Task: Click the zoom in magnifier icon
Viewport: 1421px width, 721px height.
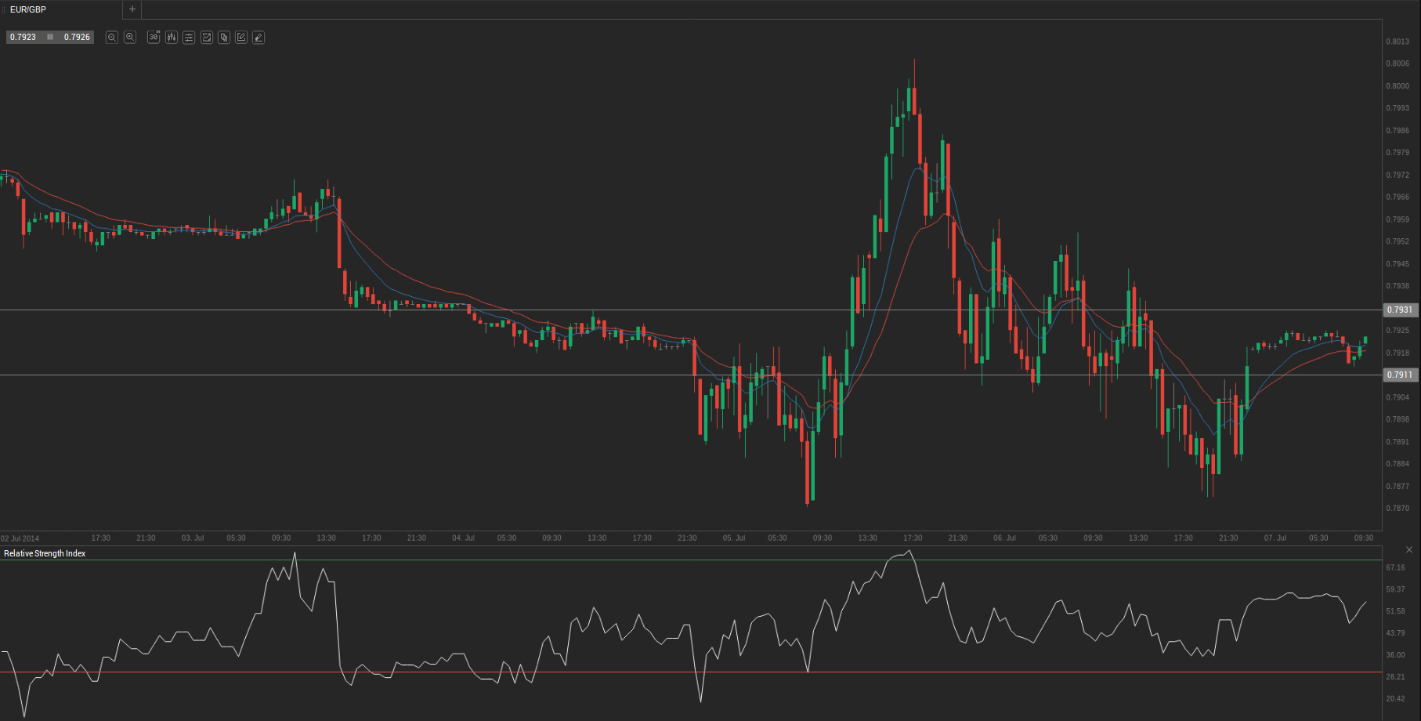Action: (x=130, y=38)
